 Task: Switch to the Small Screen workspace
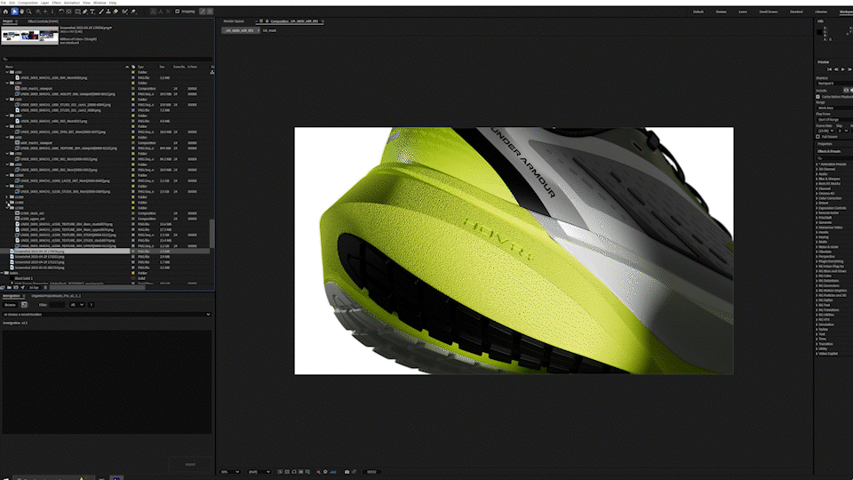768,12
